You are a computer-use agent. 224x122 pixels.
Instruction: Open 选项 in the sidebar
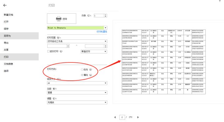6,71
